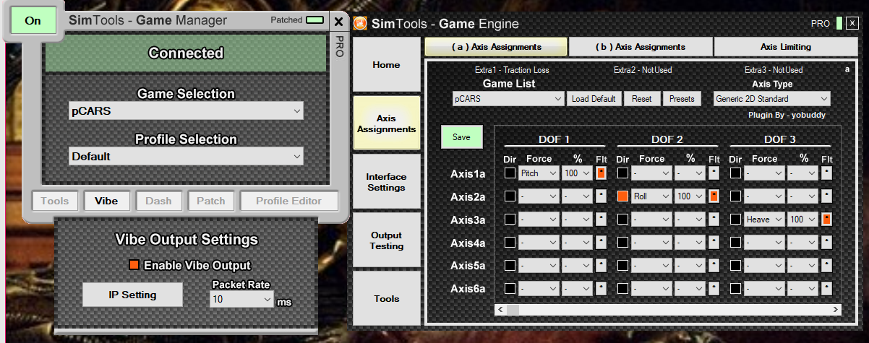Uncheck Axis2a DOF 2 Dir checkbox
The height and width of the screenshot is (343, 869).
pos(622,196)
